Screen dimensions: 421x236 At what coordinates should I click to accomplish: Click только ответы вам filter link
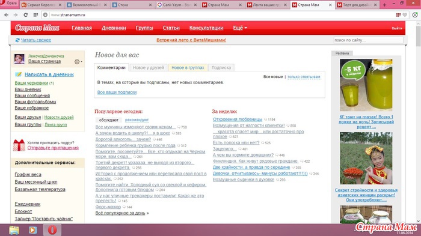pyautogui.click(x=304, y=77)
